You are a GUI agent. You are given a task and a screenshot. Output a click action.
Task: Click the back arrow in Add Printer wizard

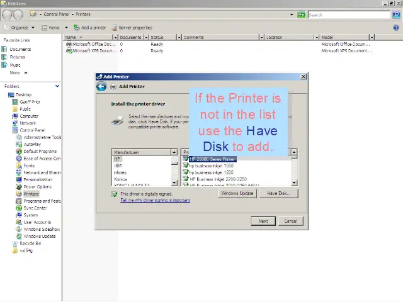pos(101,87)
